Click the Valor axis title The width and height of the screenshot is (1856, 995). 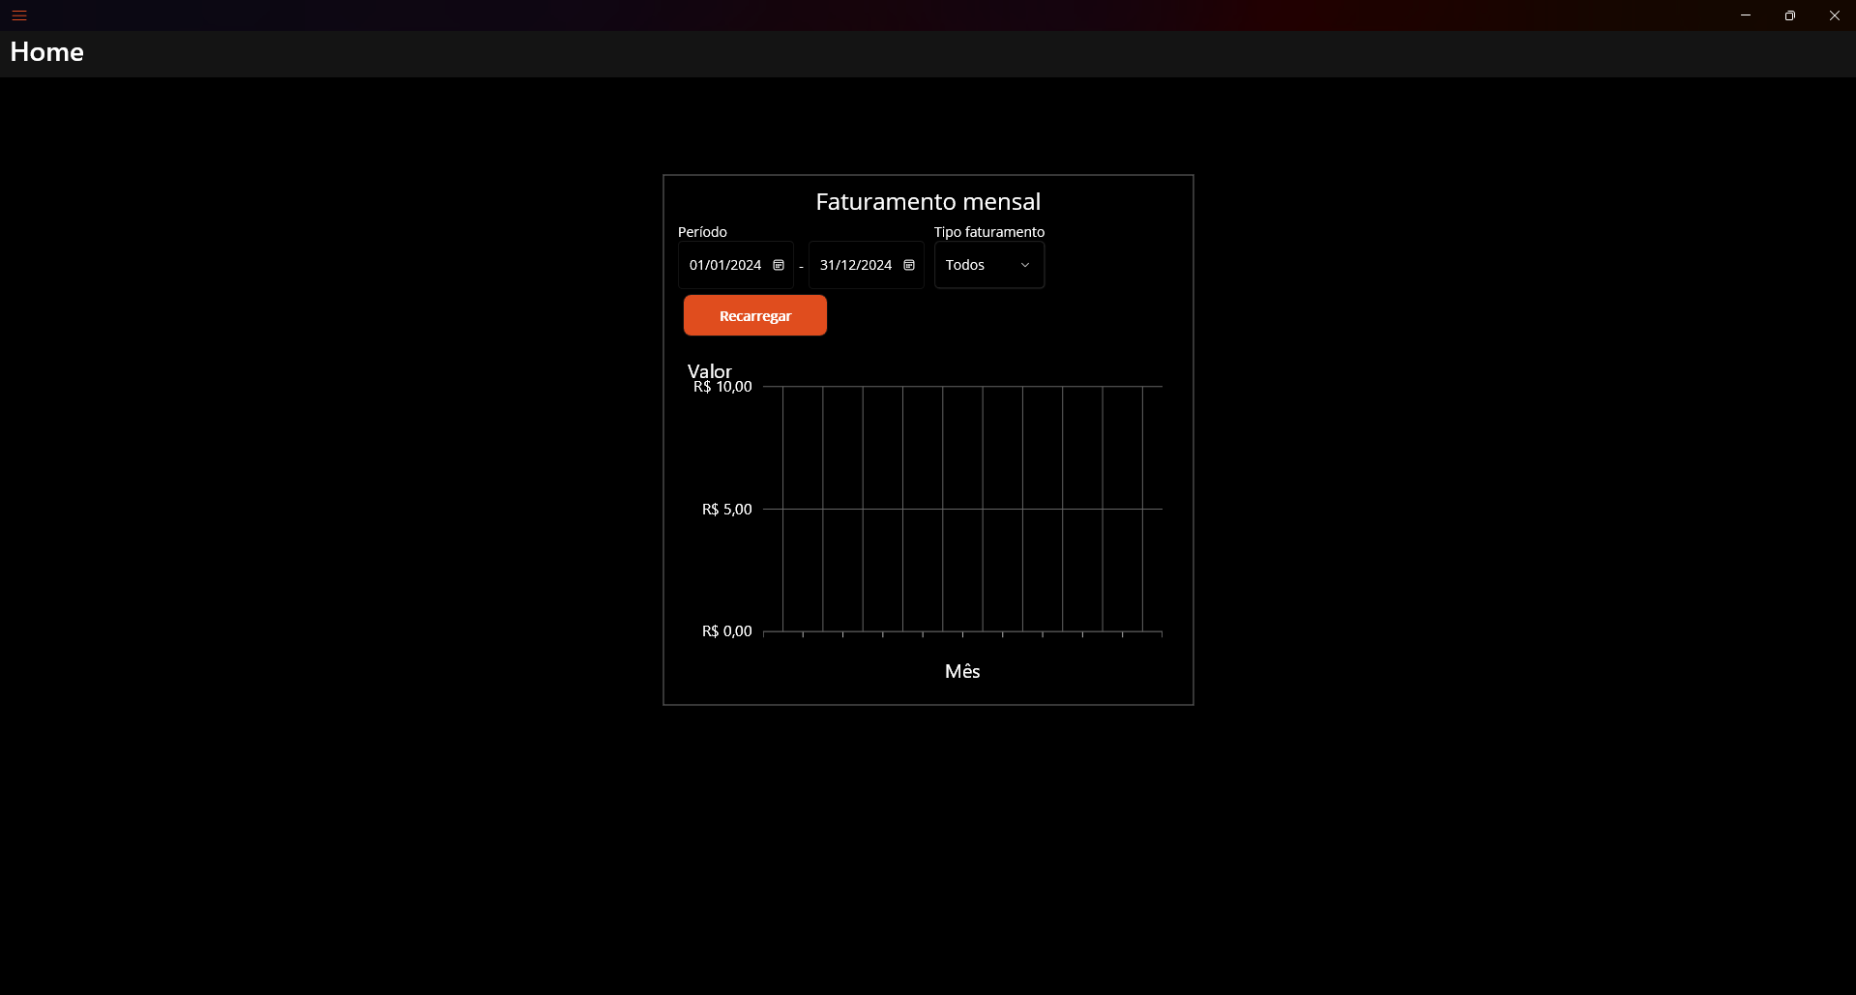tap(709, 371)
